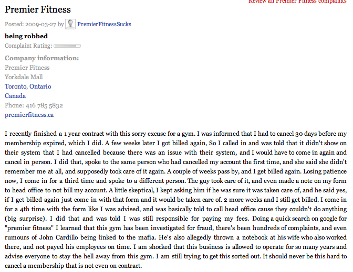Visit the premierfitness.ca website link
The width and height of the screenshot is (353, 272).
[29, 115]
